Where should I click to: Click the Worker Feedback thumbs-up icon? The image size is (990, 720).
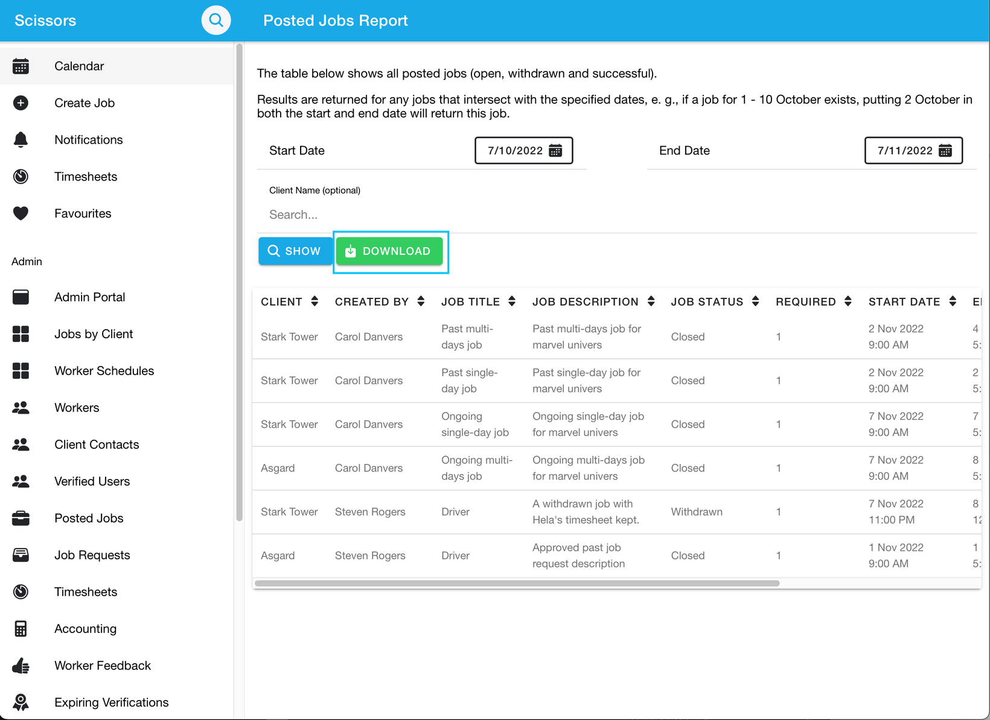(x=21, y=666)
